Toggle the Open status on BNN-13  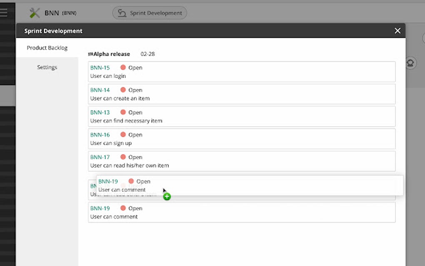point(135,112)
